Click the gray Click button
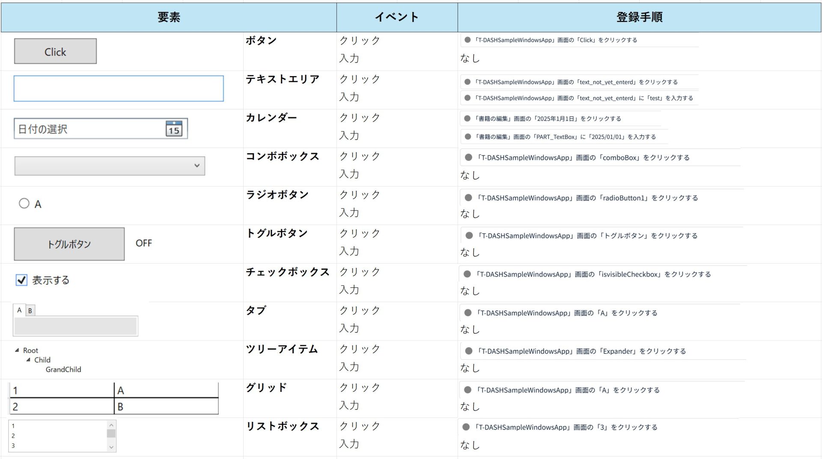This screenshot has width=822, height=459. (x=55, y=51)
